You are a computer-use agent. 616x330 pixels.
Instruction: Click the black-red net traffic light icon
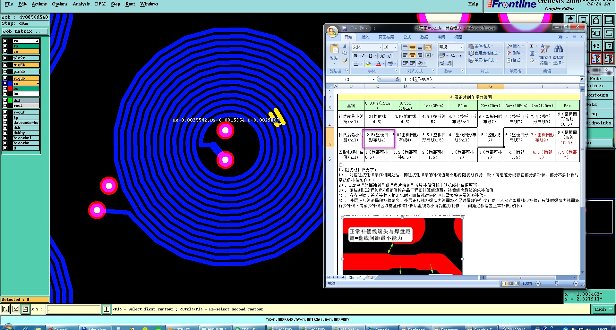(x=609, y=59)
